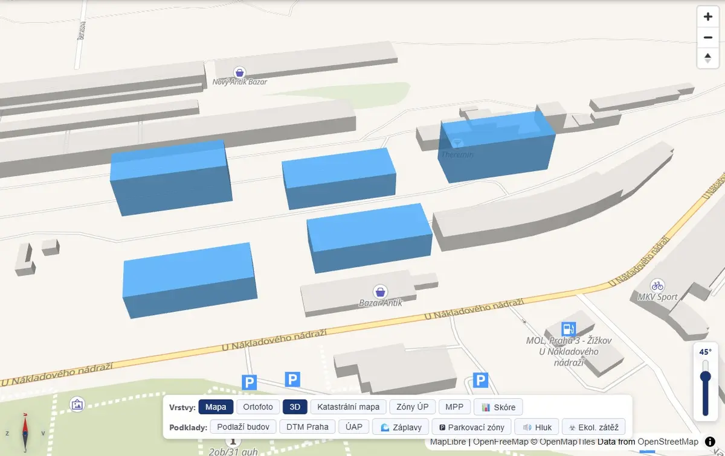Click the zoom in (+) control
The height and width of the screenshot is (456, 725).
tap(707, 16)
